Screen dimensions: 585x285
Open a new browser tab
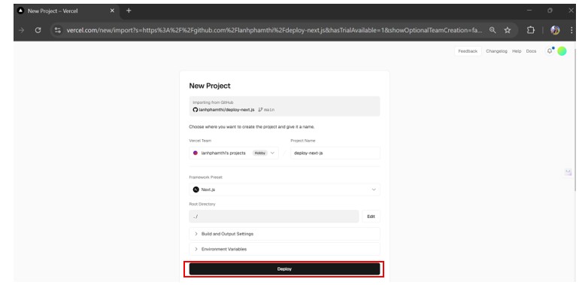point(129,11)
